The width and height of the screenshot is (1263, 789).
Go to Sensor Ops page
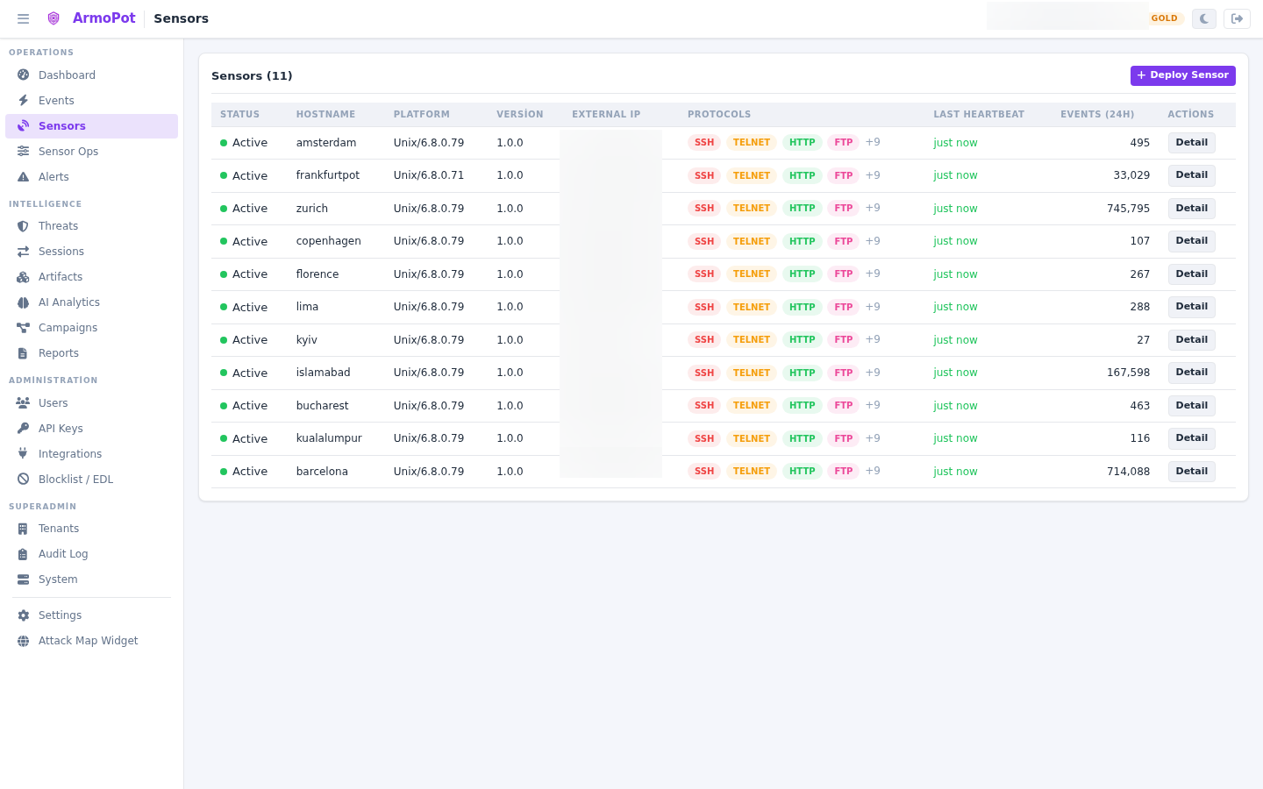[91, 152]
